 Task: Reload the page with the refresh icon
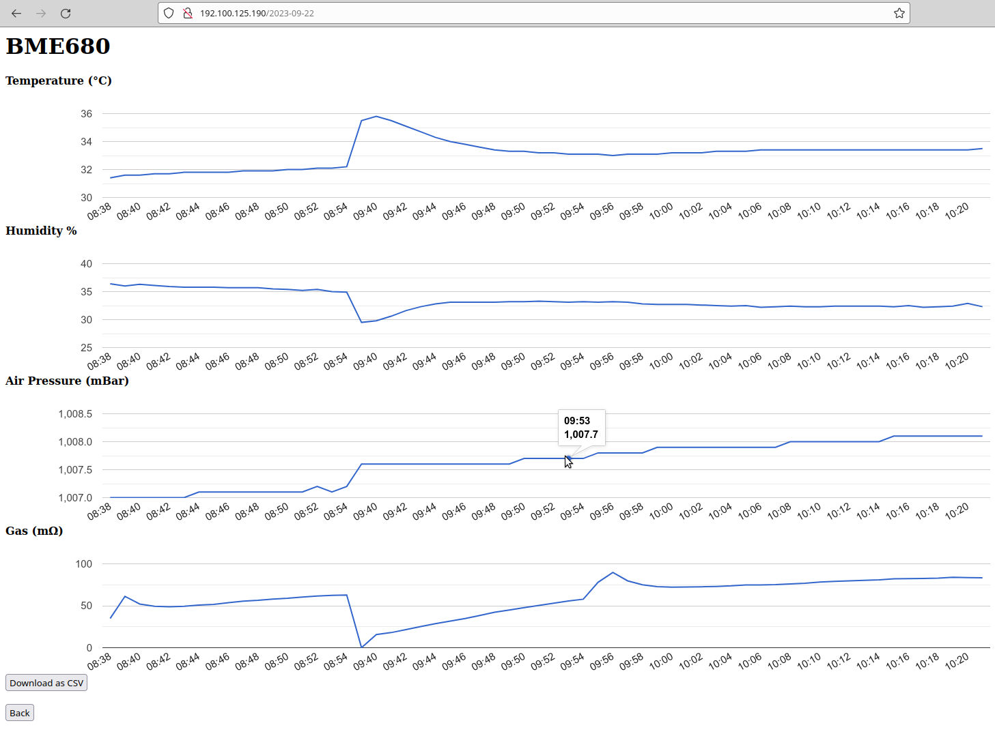66,13
